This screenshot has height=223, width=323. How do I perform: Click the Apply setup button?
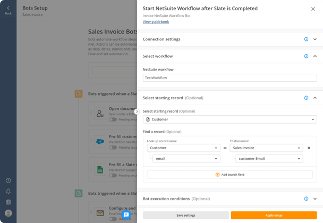[274, 215]
